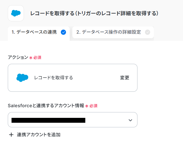Image resolution: width=183 pixels, height=142 pixels.
Task: Open the 1. データベースの連携 tab
Action: (x=34, y=32)
